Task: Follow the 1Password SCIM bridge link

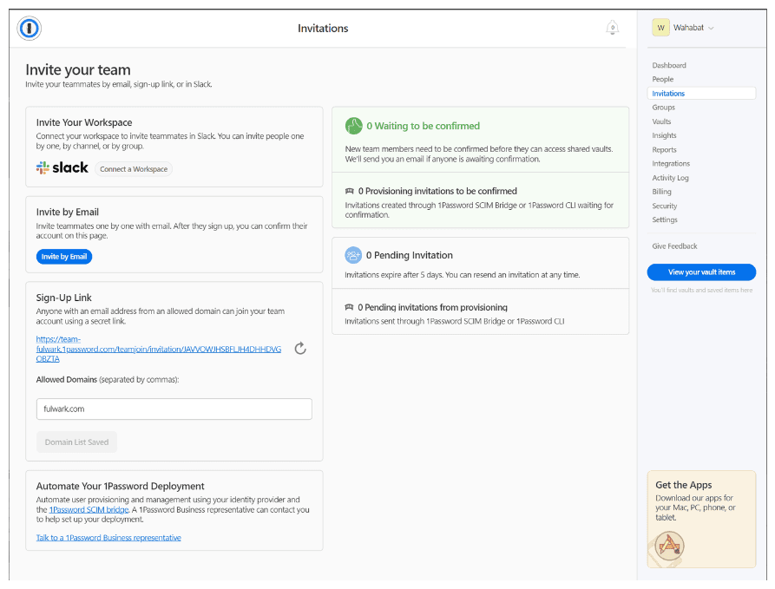Action: click(89, 510)
